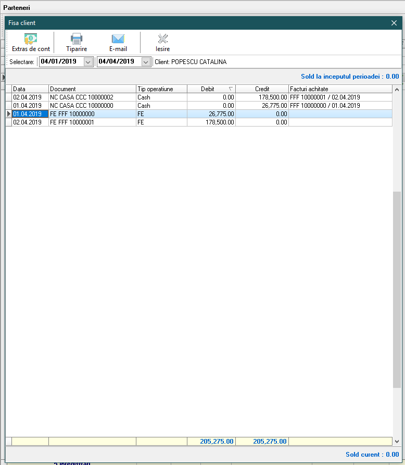Select row NC CASA CCC 10000000
Image resolution: width=405 pixels, height=465 pixels.
point(92,106)
